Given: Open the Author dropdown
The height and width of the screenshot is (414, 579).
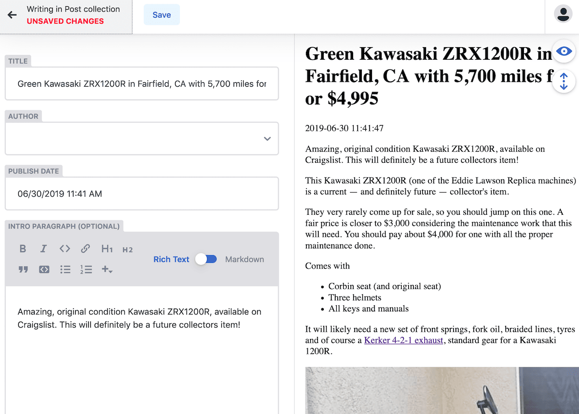Looking at the screenshot, I should (142, 139).
